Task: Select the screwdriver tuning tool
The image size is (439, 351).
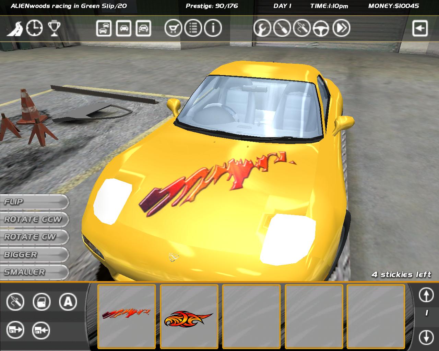Action: tap(282, 28)
